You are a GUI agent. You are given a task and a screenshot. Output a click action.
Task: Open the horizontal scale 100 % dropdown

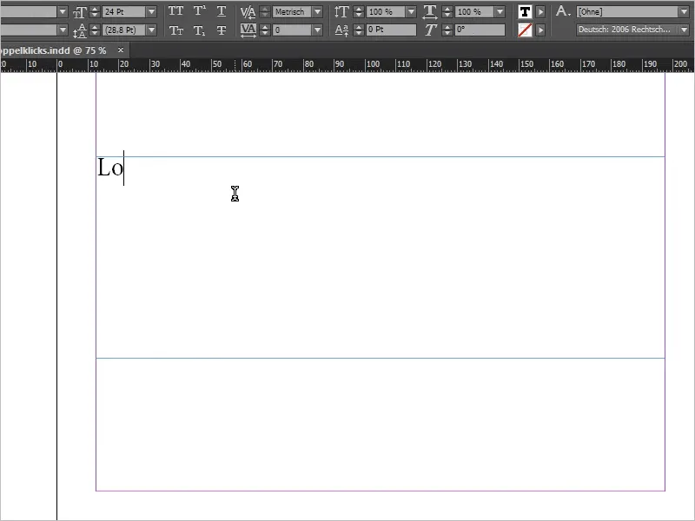point(500,12)
